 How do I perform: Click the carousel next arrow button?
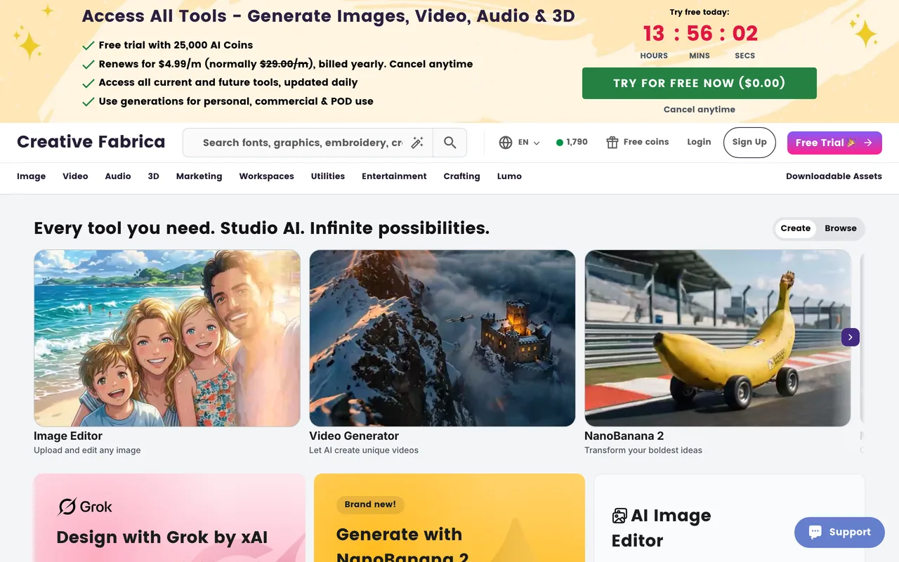851,337
